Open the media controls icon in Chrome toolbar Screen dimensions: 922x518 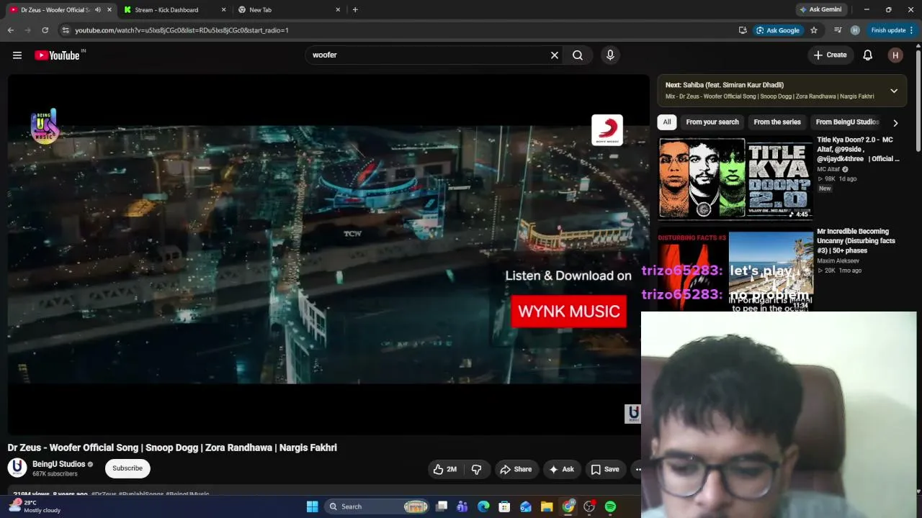click(838, 30)
